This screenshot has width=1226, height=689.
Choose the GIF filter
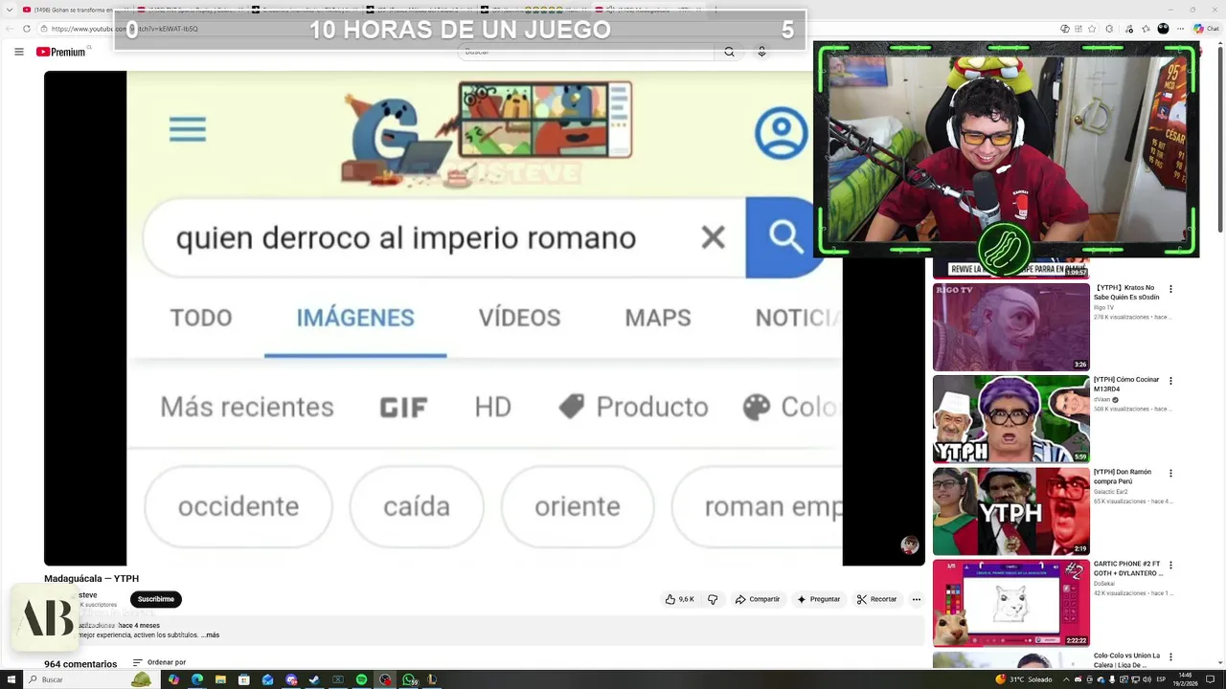403,408
